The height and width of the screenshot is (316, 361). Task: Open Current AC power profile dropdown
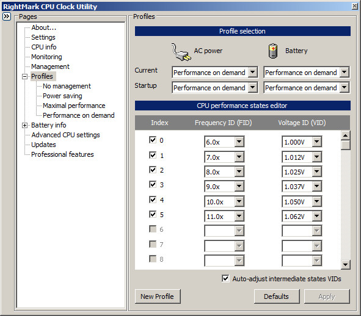point(252,73)
